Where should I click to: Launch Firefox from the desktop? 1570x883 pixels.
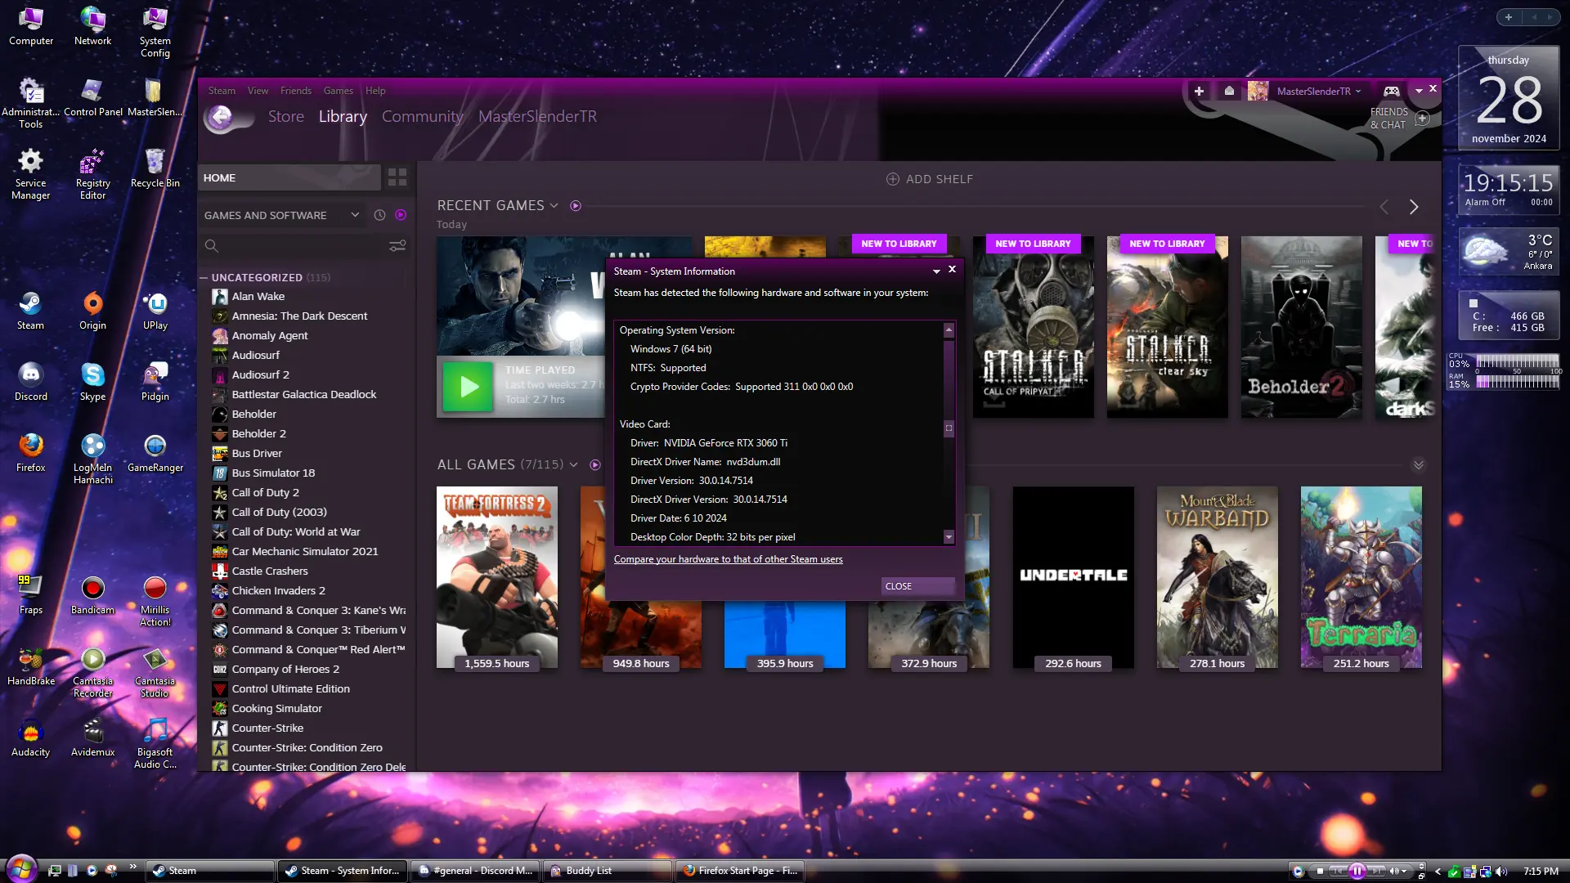[x=30, y=453]
